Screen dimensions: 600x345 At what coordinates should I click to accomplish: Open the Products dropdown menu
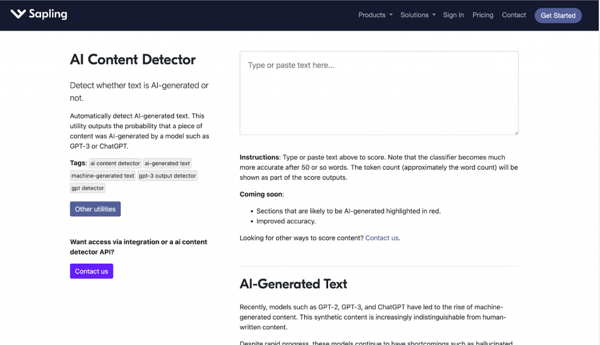click(x=371, y=15)
